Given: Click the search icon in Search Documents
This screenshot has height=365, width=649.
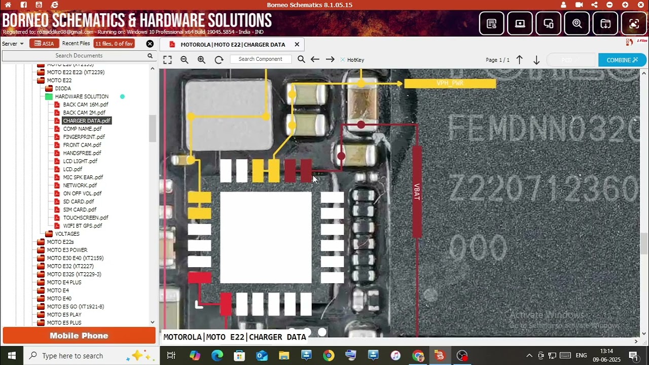Looking at the screenshot, I should (150, 56).
